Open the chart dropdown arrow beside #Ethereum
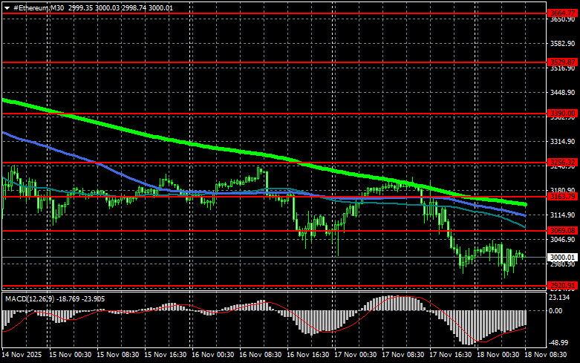580x363 pixels. [7, 8]
